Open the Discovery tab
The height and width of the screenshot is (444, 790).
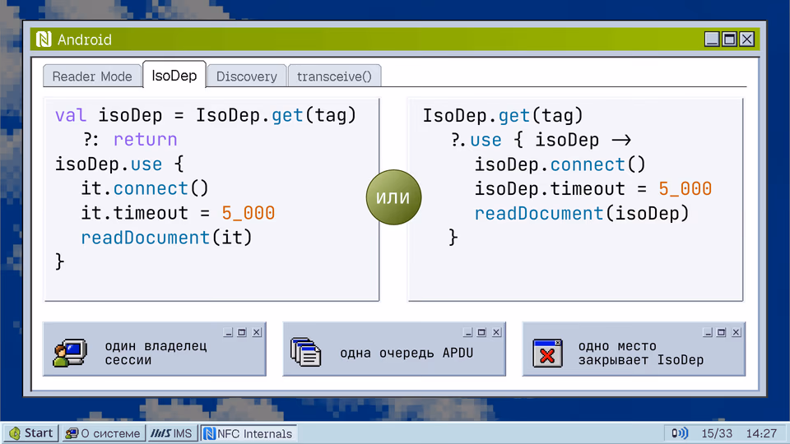tap(247, 76)
